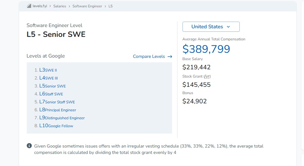Click the Stock Grant (/yr) label
The image size is (304, 166).
197,76
